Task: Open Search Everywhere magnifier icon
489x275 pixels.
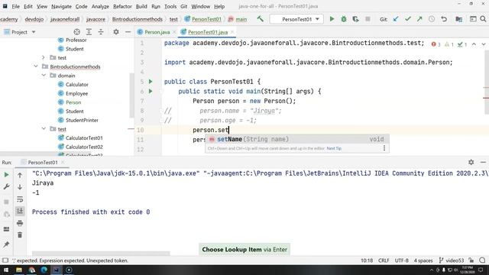Action: point(483,19)
